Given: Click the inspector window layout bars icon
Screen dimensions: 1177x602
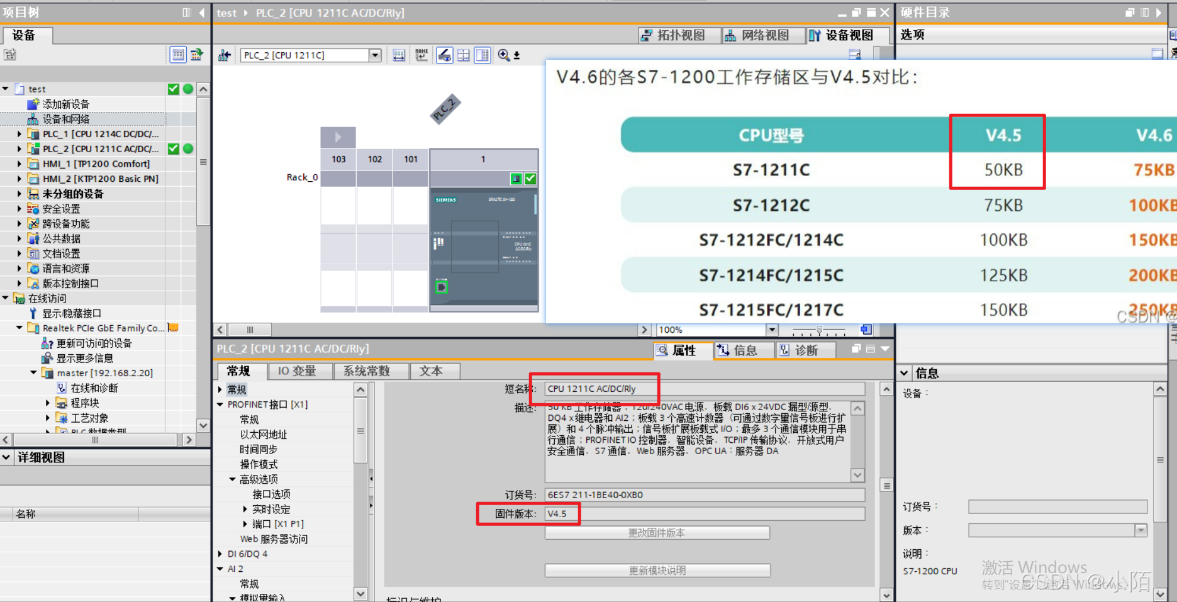Looking at the screenshot, I should coord(871,349).
